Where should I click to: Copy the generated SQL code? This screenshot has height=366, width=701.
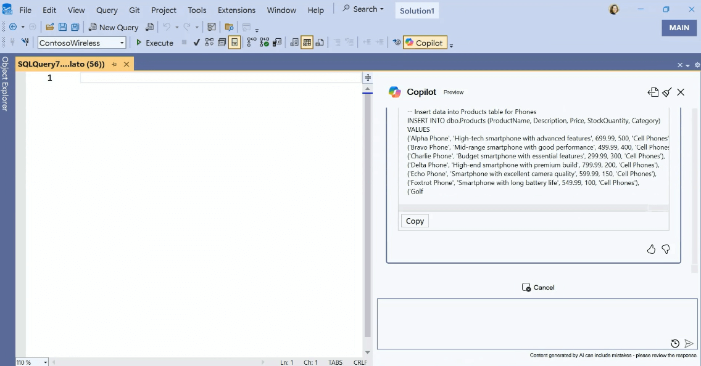coord(415,221)
